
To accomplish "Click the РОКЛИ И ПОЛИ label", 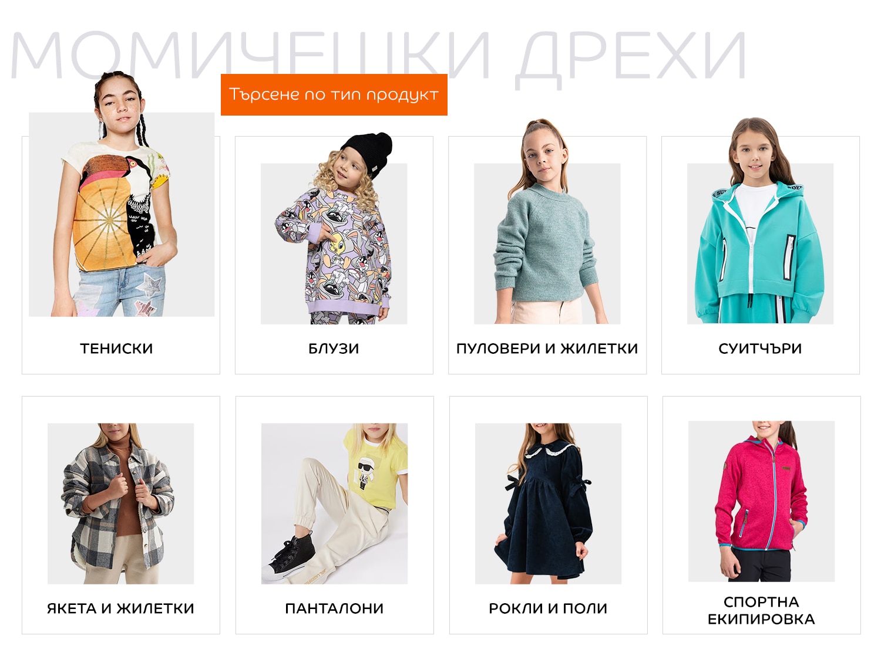I will click(549, 608).
